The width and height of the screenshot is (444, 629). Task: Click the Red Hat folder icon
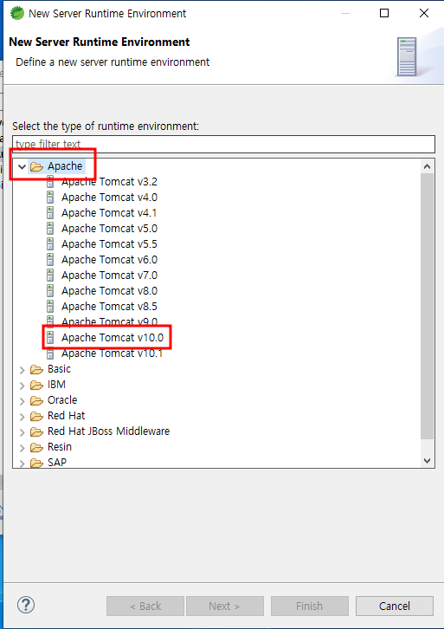(37, 417)
